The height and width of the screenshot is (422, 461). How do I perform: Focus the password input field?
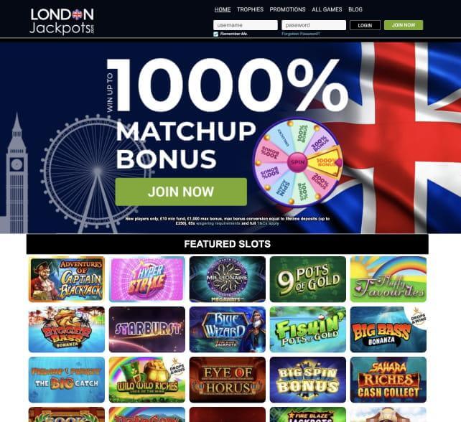[x=314, y=25]
